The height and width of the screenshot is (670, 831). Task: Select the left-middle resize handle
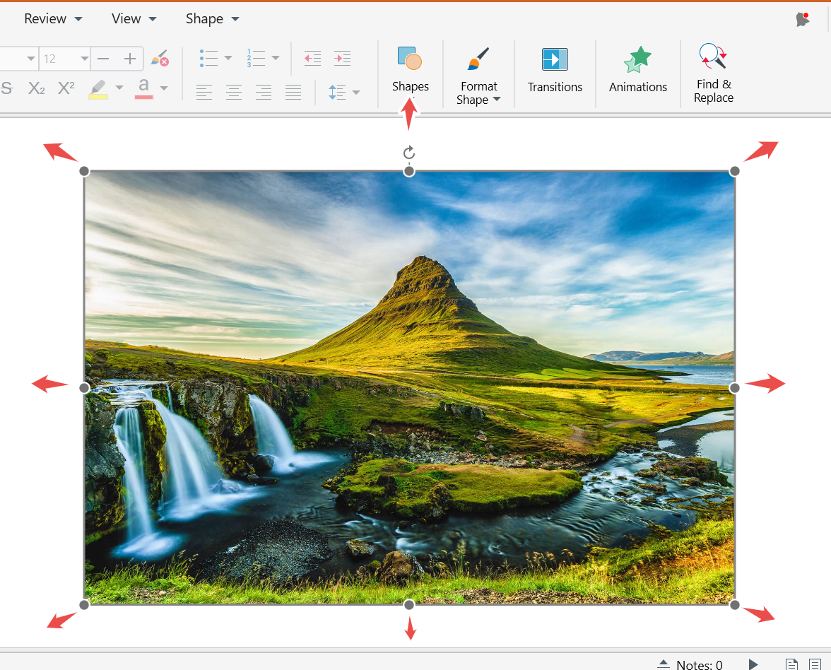(84, 388)
